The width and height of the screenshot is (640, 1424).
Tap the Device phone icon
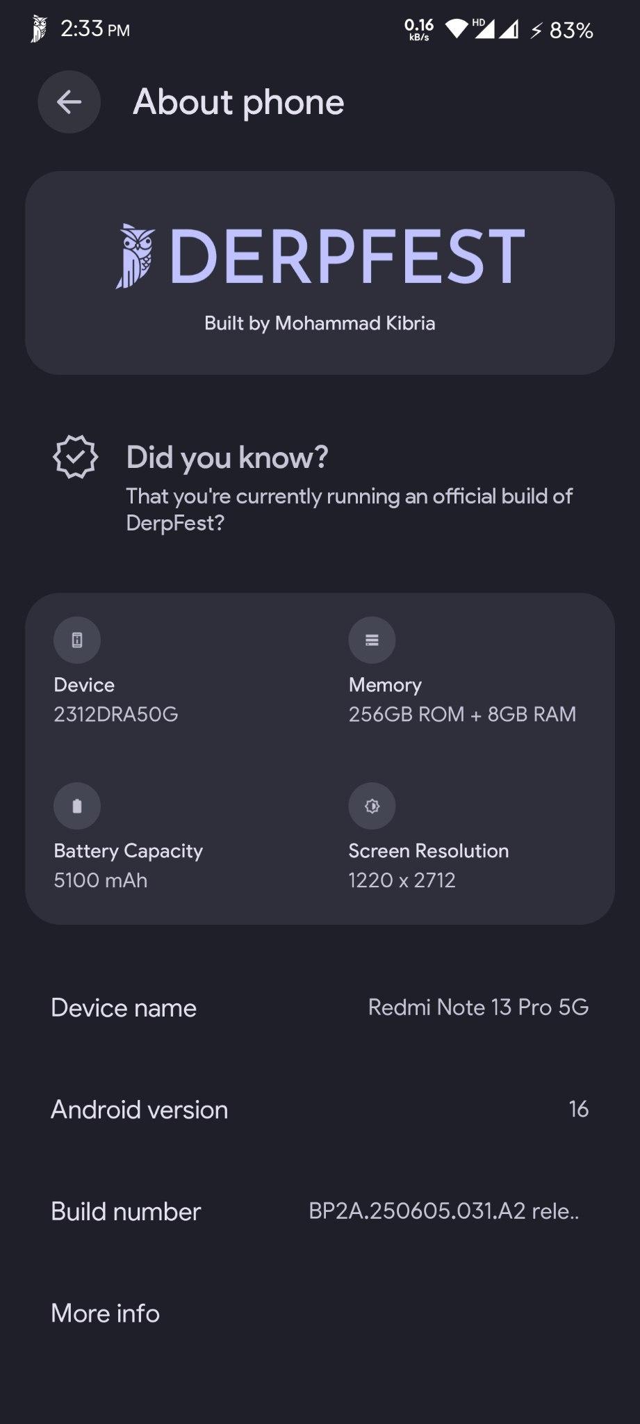point(77,640)
